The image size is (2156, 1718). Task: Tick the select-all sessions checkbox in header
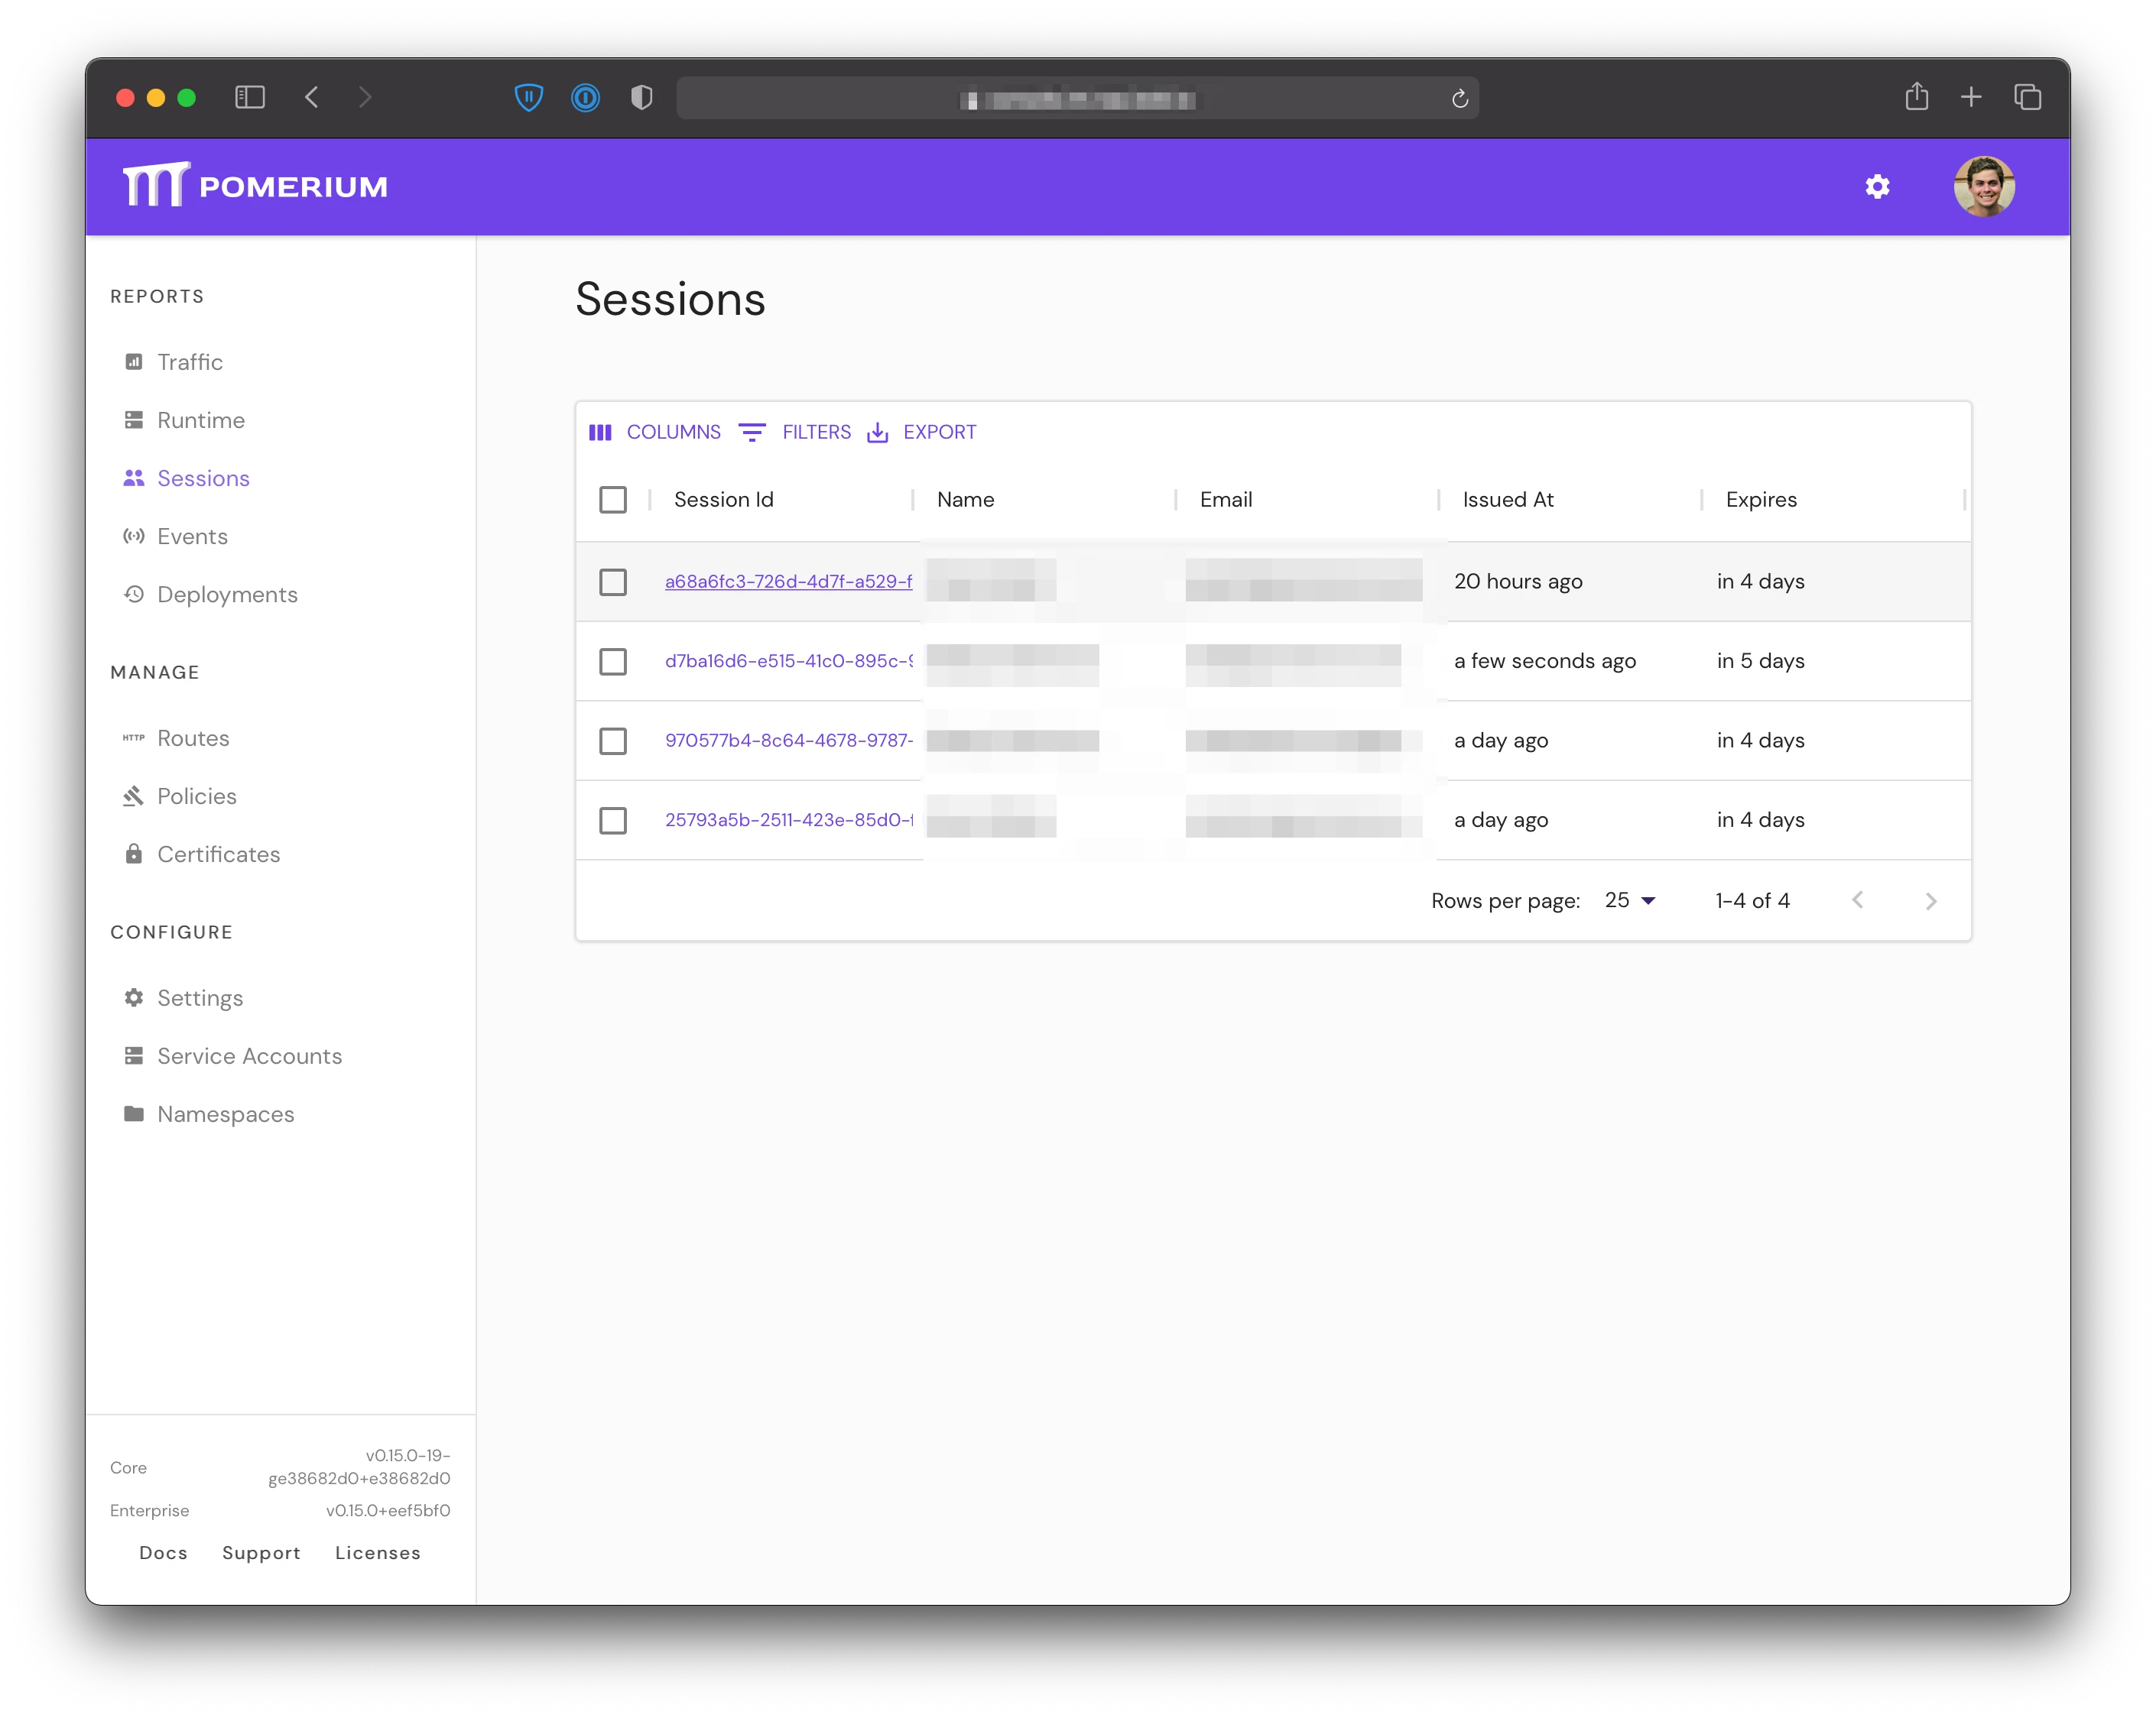coord(613,500)
